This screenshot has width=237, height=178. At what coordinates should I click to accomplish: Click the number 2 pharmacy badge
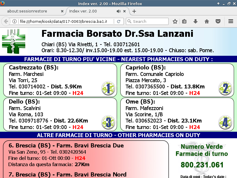[225, 88]
